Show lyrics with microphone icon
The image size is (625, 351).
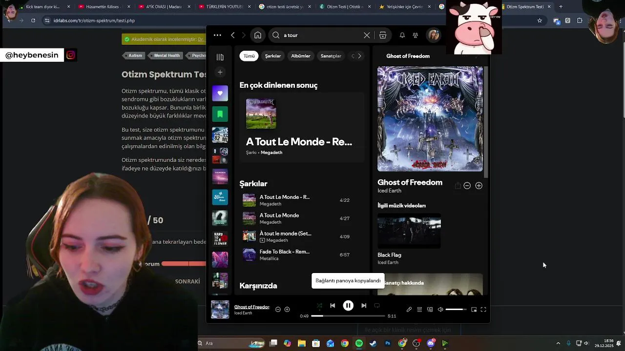click(x=409, y=310)
